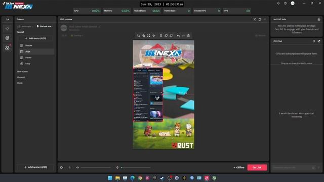Viewport: 324px width, 182px height.
Task: Open the General scene
Action: tap(21, 77)
